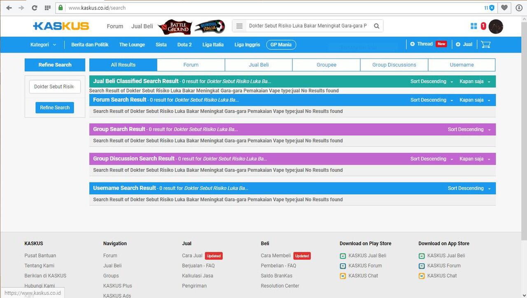Open Forum in the top header
The image size is (527, 298).
(x=115, y=26)
